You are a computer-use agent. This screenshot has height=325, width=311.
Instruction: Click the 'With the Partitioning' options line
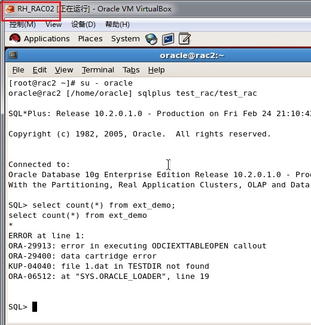(160, 185)
